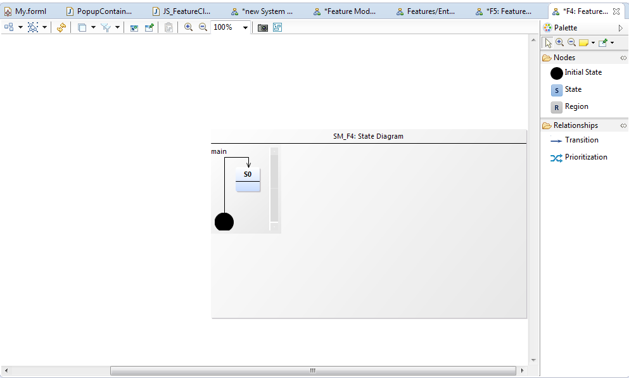Click the horizontal scrollbar left arrow
Screen dimensions: 629x378
pyautogui.click(x=6, y=370)
